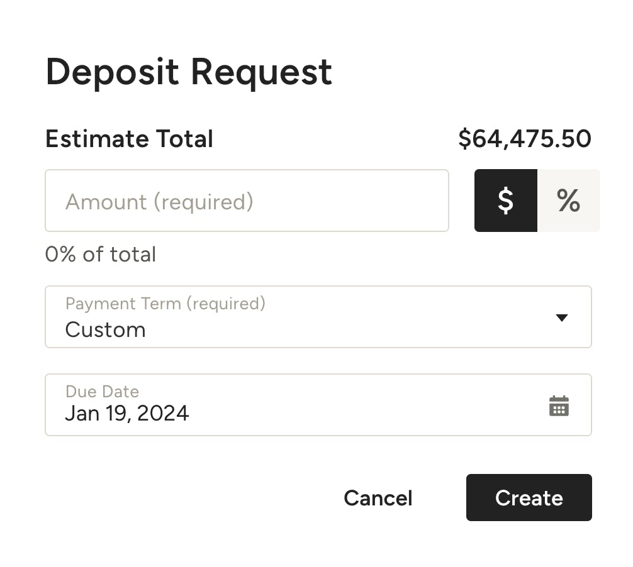Click the Custom payment term value
This screenshot has height=567, width=633.
[x=105, y=330]
